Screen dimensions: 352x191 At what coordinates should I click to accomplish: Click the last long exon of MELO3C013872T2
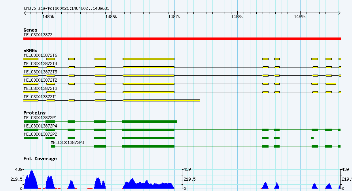click(331, 84)
